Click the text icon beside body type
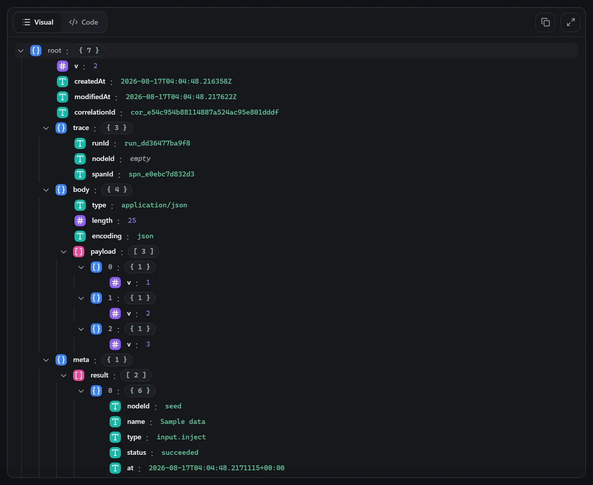Screen dimensions: 593x485 pos(80,205)
